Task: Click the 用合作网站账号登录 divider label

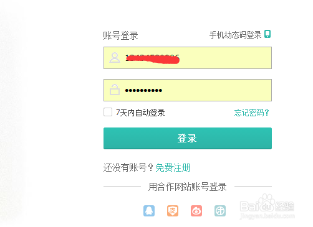Action: 187,187
